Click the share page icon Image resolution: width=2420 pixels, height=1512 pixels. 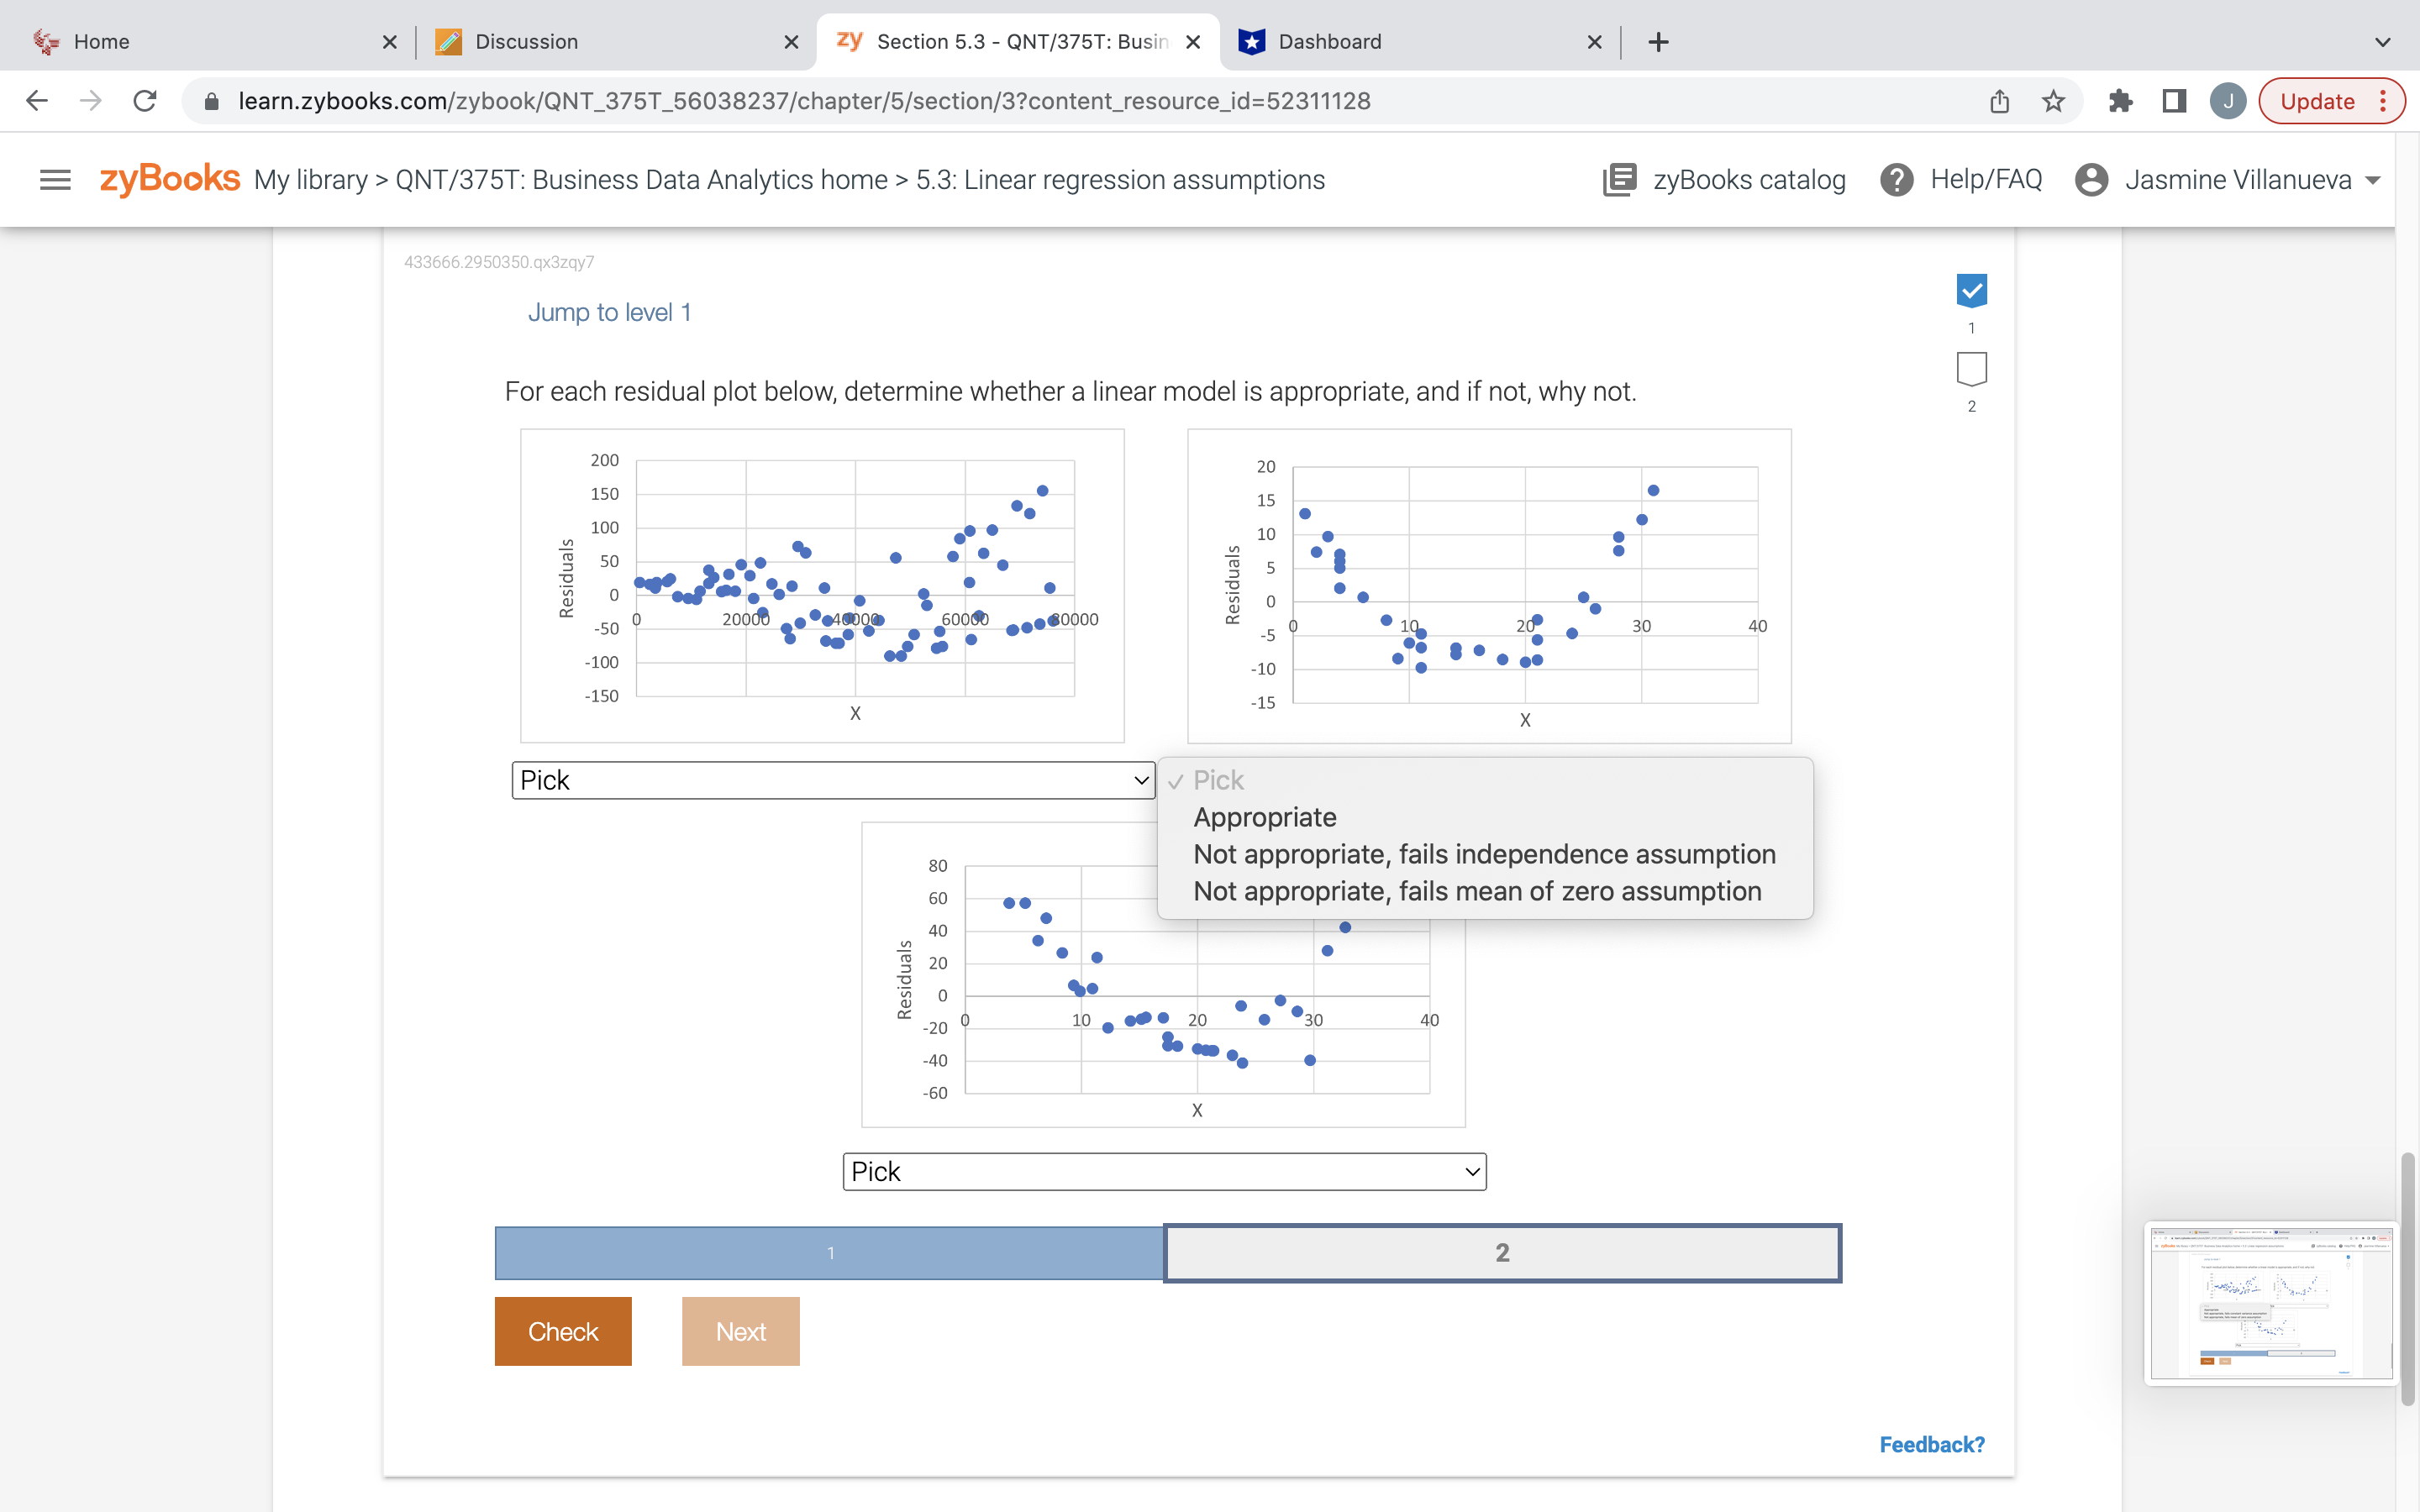click(1999, 101)
